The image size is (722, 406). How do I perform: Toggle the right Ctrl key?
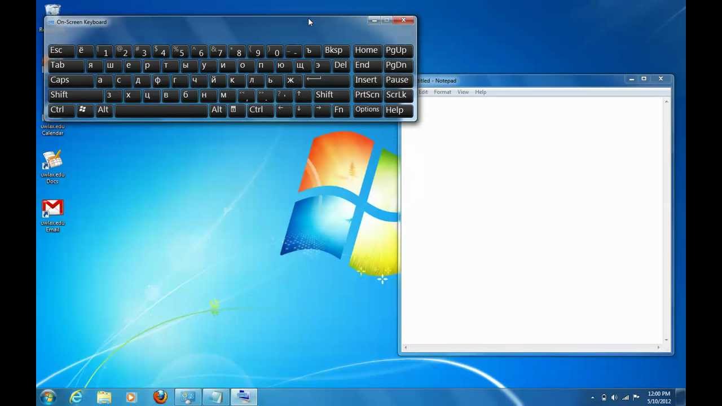(x=260, y=110)
